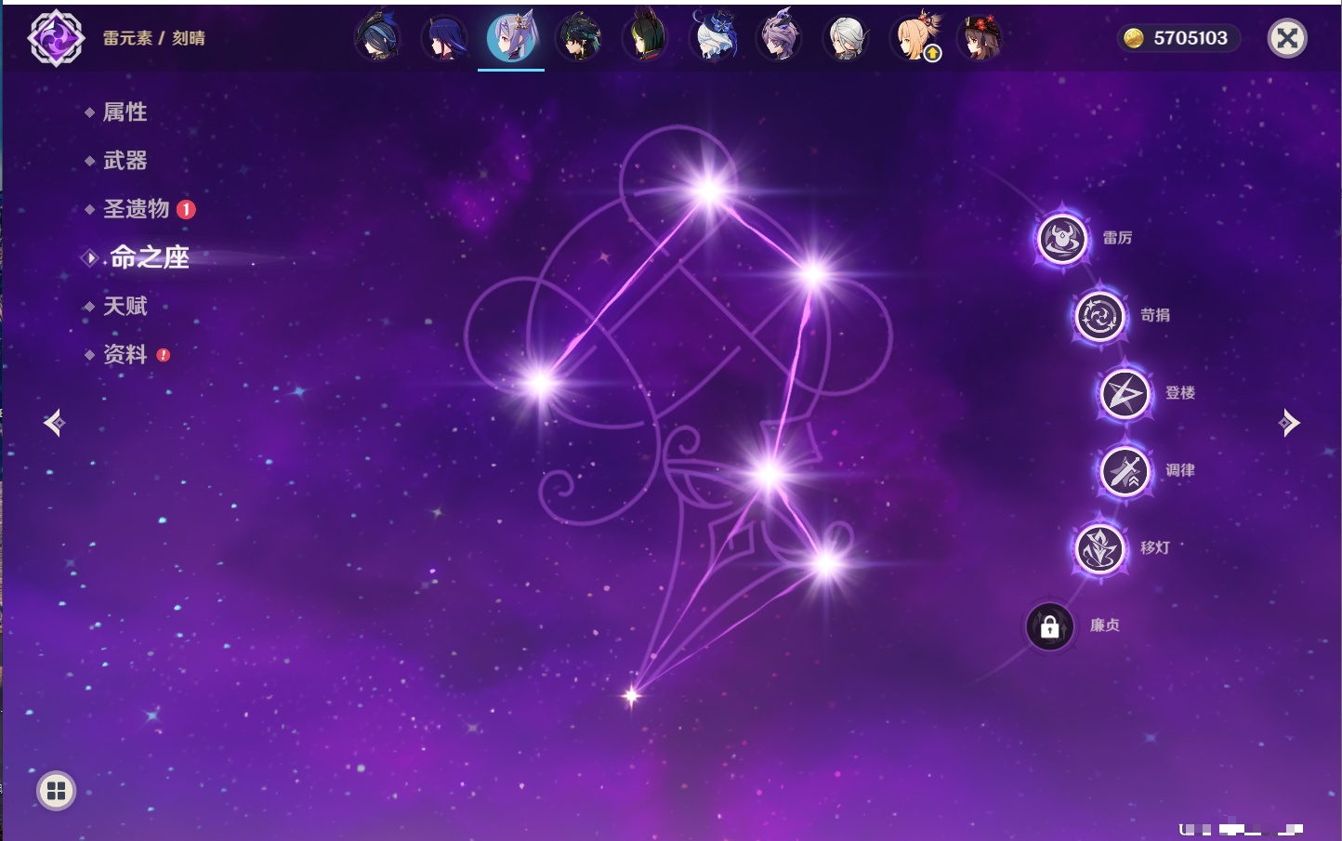Select the 移灯 constellation icon

(1099, 548)
